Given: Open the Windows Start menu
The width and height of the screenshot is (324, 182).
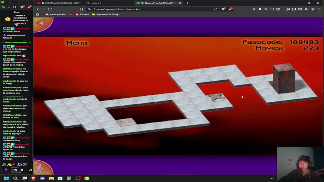Looking at the screenshot, I should 7,178.
